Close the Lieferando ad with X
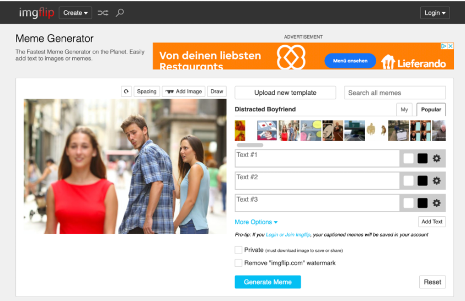The height and width of the screenshot is (301, 465). [451, 46]
